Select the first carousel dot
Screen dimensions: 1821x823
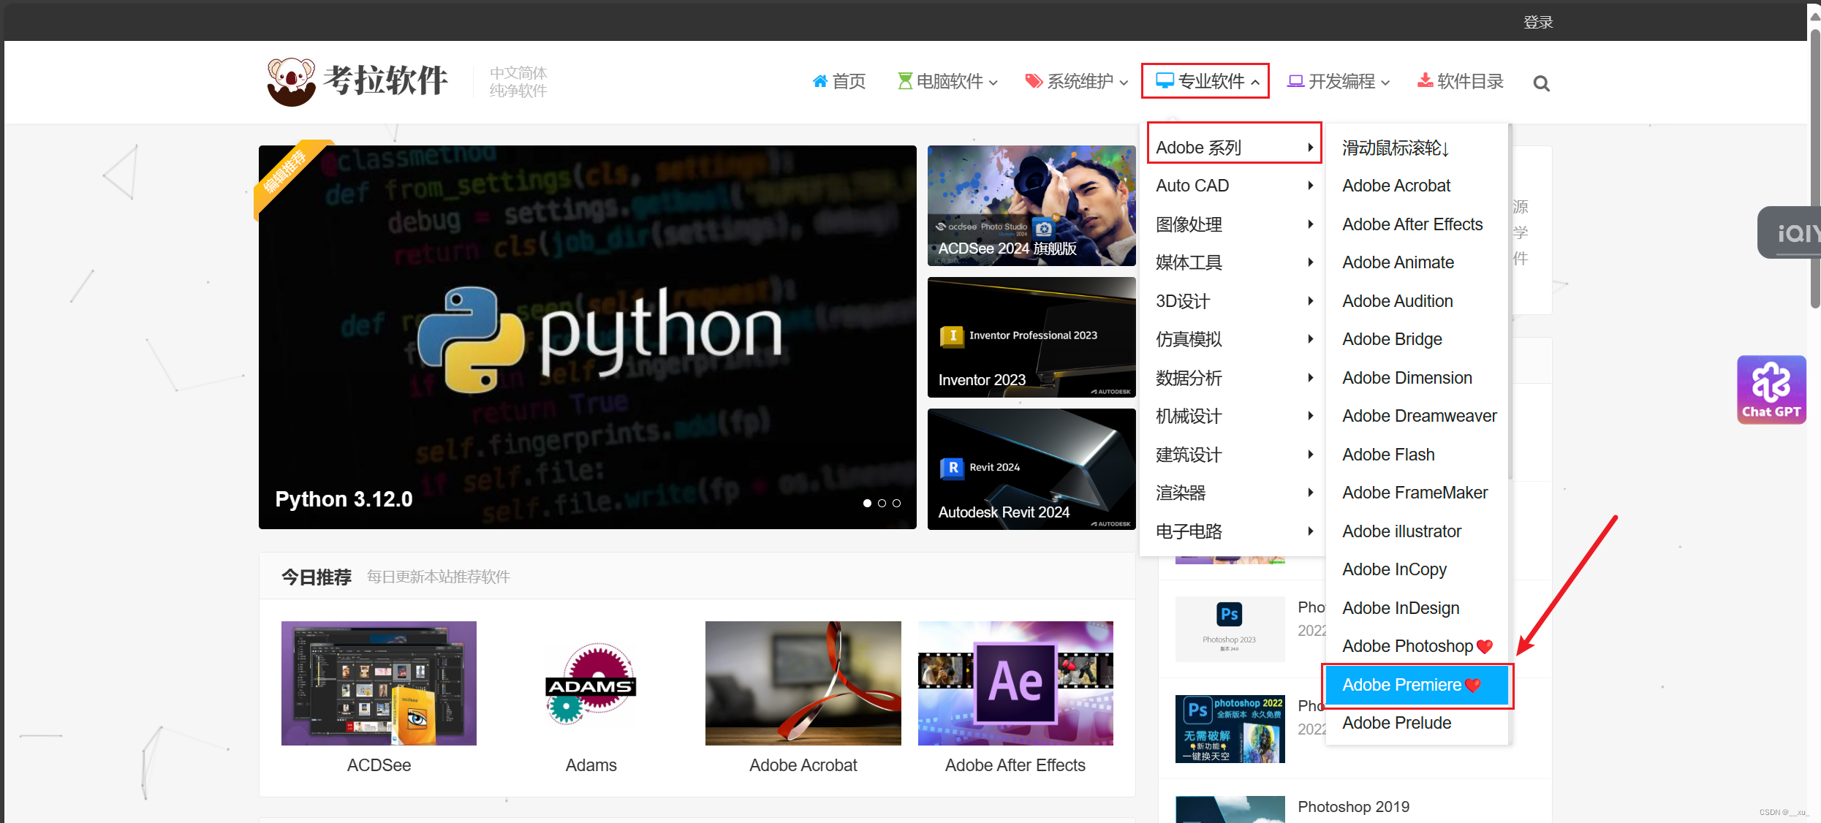pos(867,503)
